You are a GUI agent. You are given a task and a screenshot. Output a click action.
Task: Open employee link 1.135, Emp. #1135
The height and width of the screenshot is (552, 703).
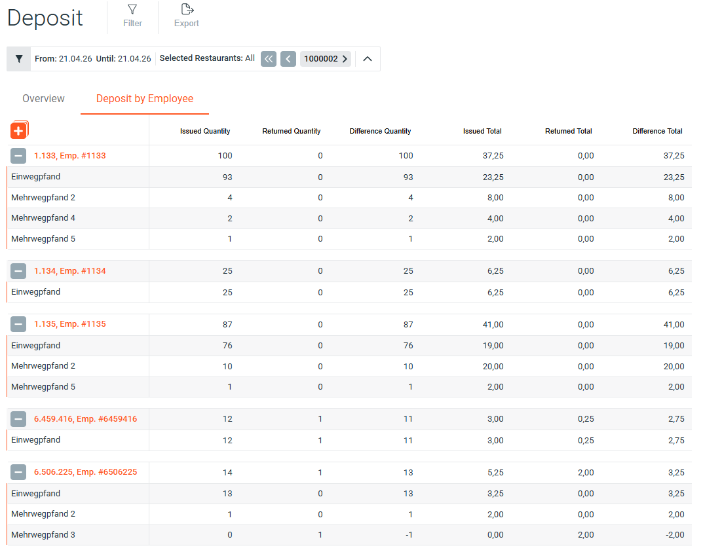click(70, 324)
